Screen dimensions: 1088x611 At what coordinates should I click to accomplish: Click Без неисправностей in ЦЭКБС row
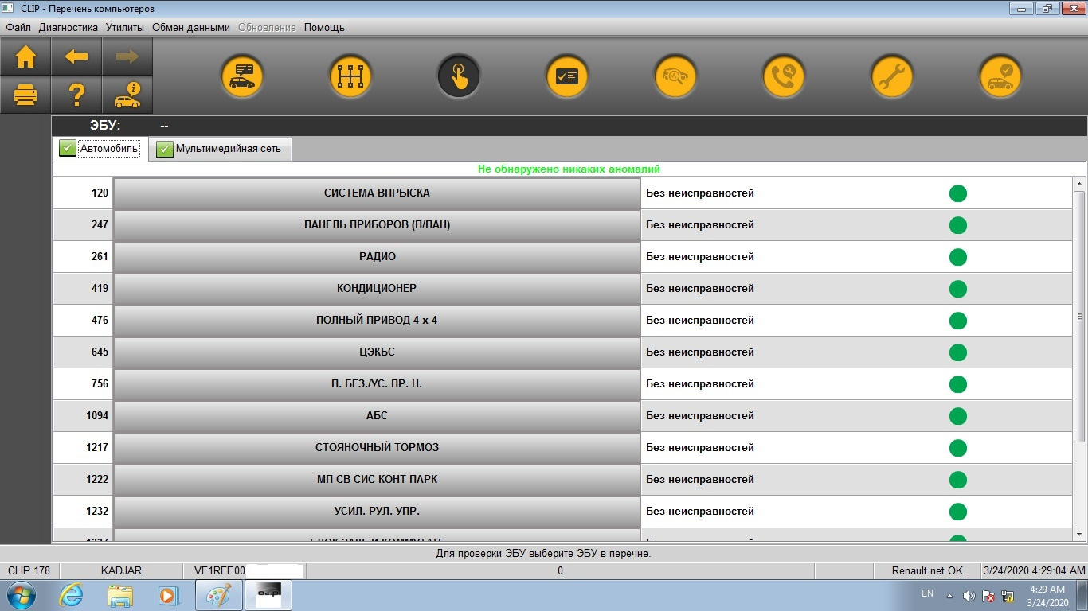pos(700,352)
